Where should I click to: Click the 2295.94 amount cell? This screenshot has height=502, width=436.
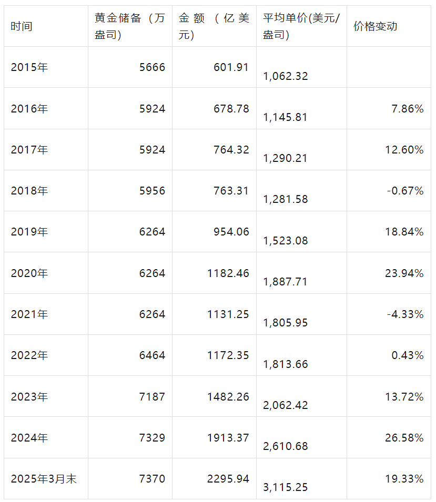[214, 479]
